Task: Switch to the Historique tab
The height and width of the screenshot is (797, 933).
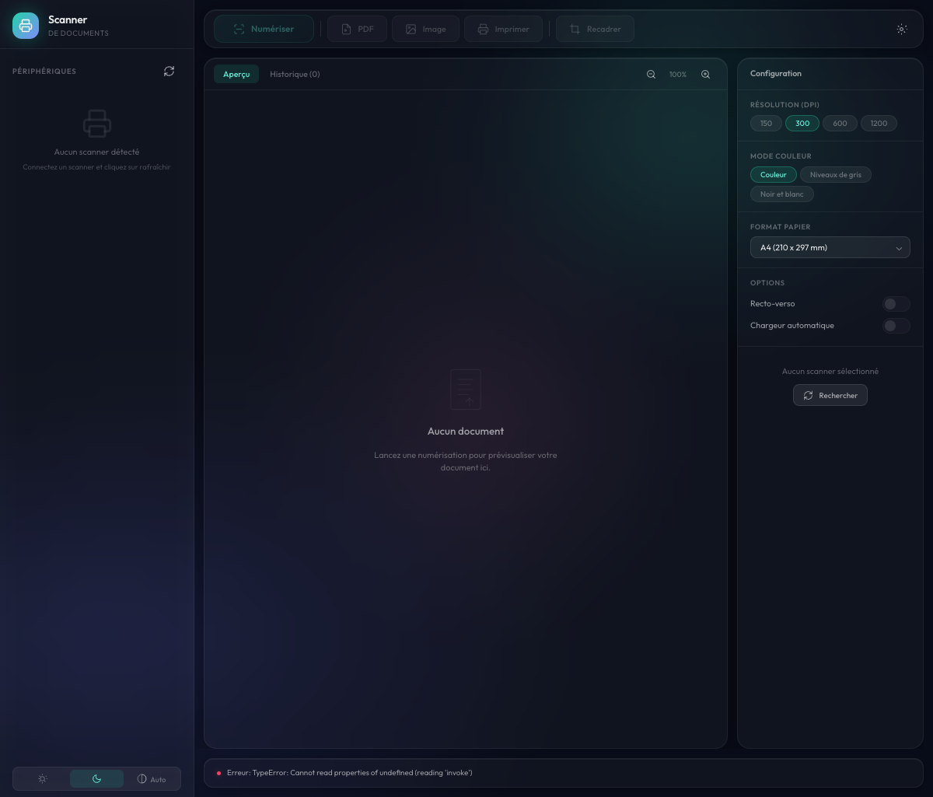Action: pos(295,74)
